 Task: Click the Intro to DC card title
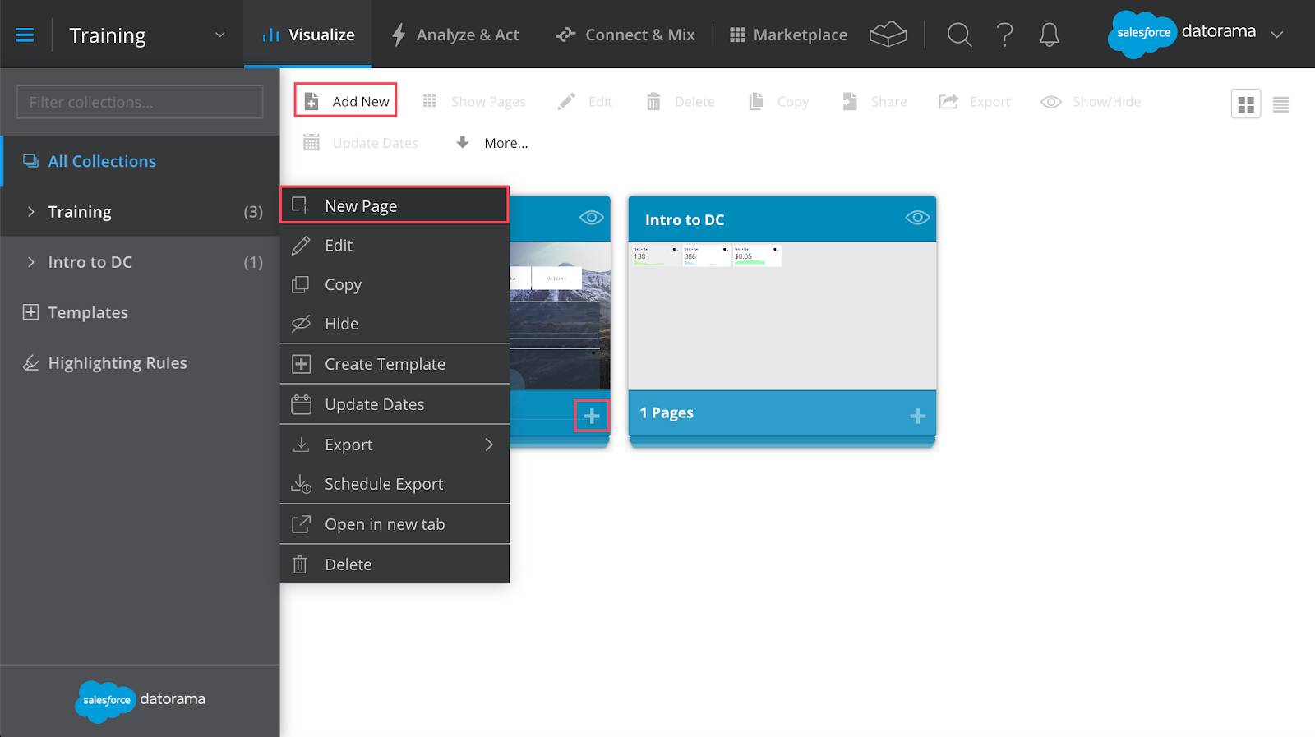coord(685,219)
